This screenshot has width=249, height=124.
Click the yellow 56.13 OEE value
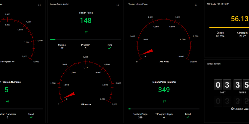pos(240,19)
